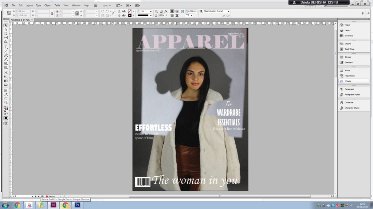373x209 pixels.
Task: Toggle the screen mode button in toolbox
Action: coord(6,123)
